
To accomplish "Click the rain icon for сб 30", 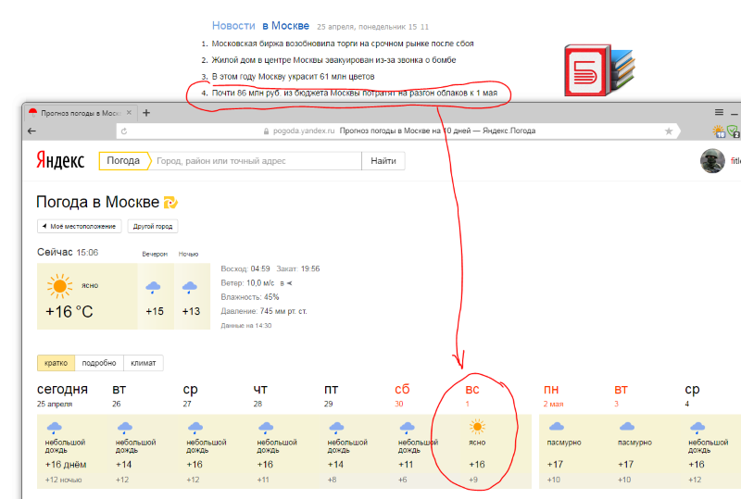I will [x=407, y=428].
